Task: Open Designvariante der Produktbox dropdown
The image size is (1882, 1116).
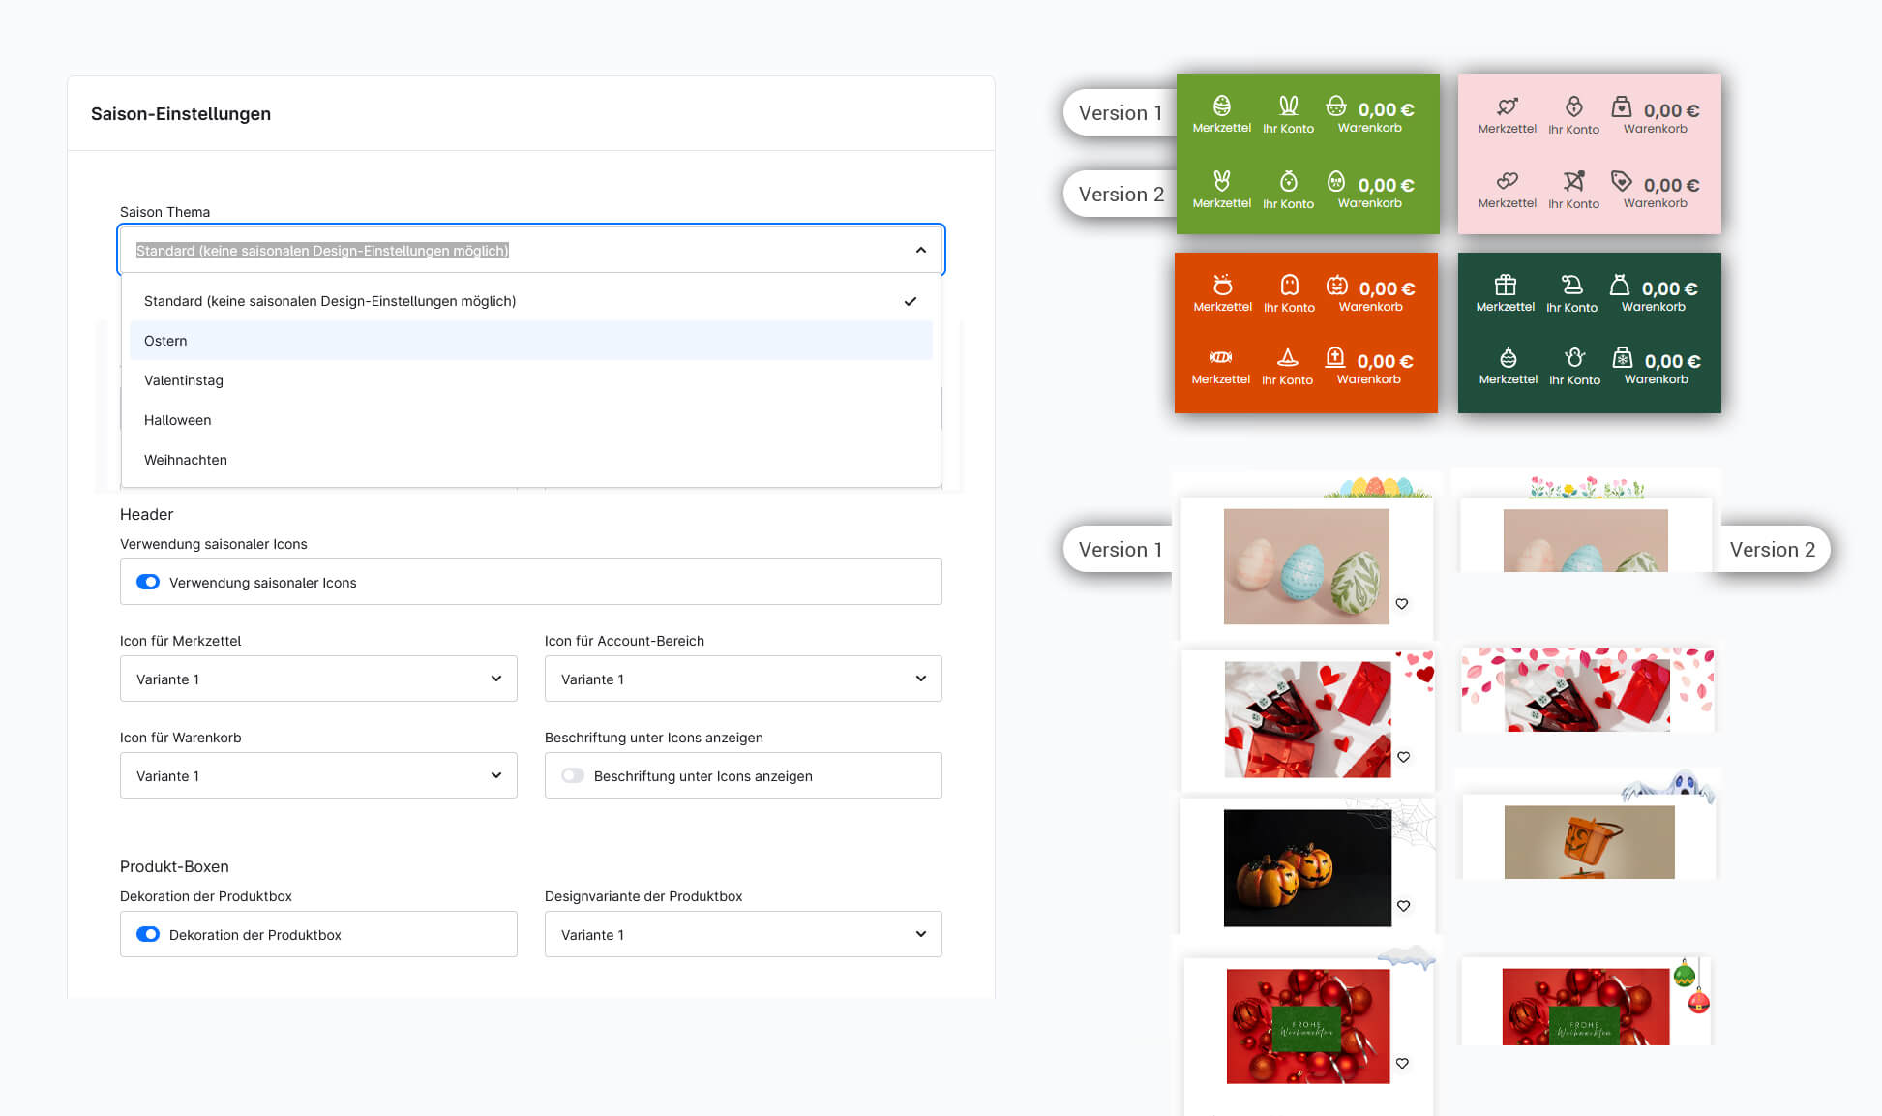Action: click(x=743, y=934)
